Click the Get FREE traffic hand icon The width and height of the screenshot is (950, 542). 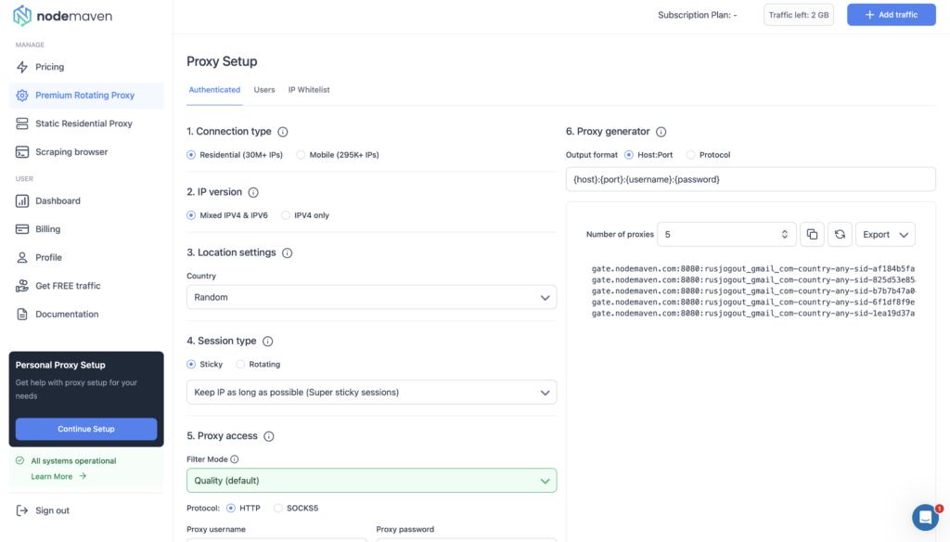click(22, 286)
